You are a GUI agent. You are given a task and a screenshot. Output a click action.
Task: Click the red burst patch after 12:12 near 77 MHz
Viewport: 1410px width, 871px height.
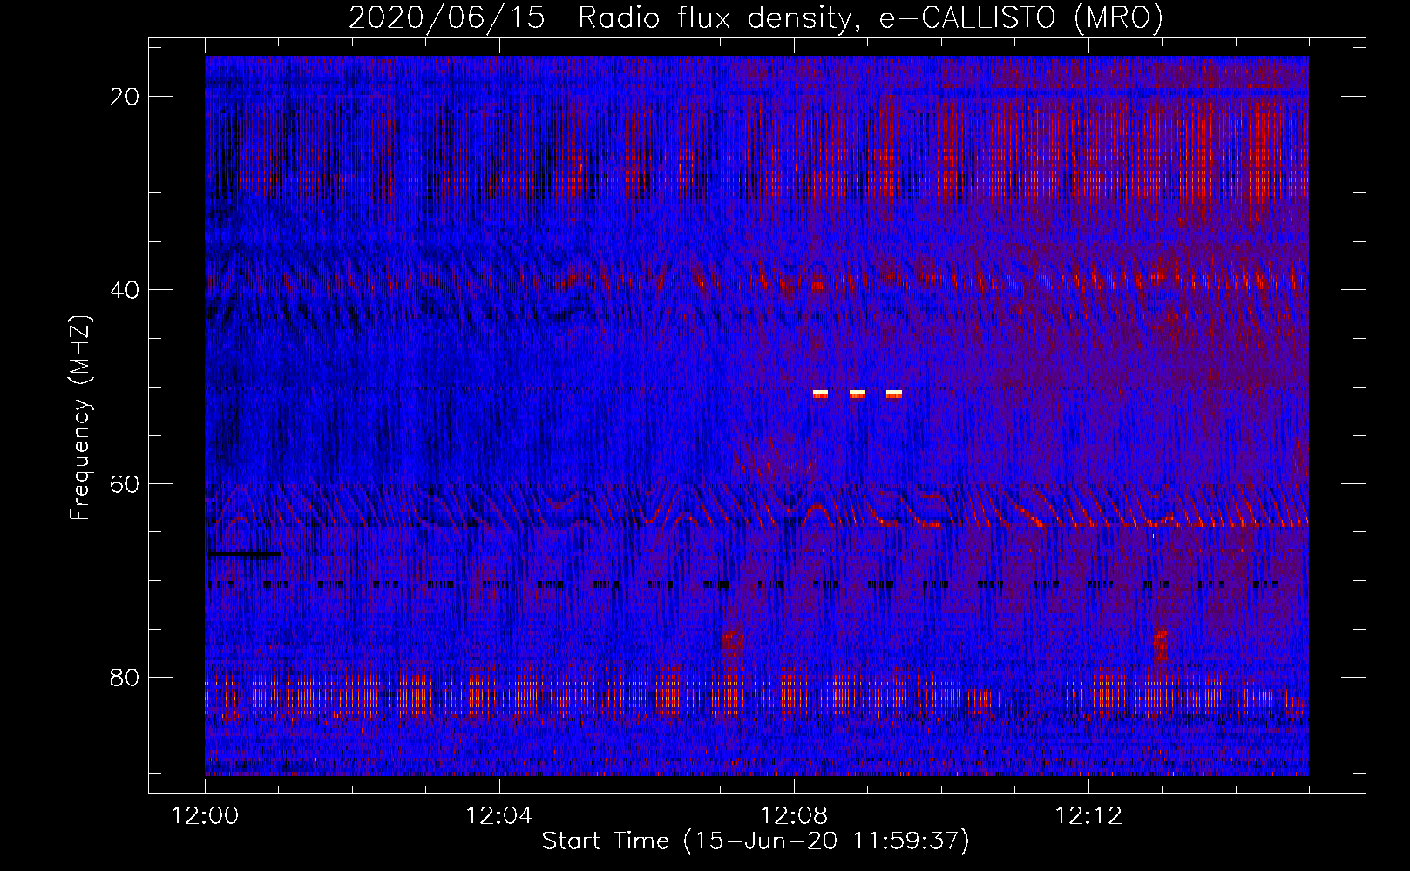coord(1160,645)
